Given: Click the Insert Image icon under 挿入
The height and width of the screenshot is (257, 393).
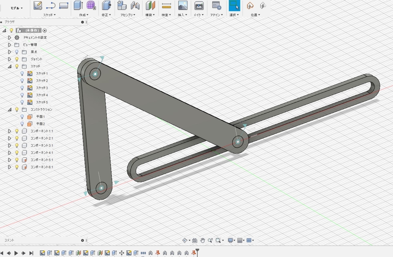Looking at the screenshot, I should 182,6.
